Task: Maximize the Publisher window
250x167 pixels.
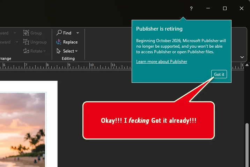Action: tap(225, 8)
